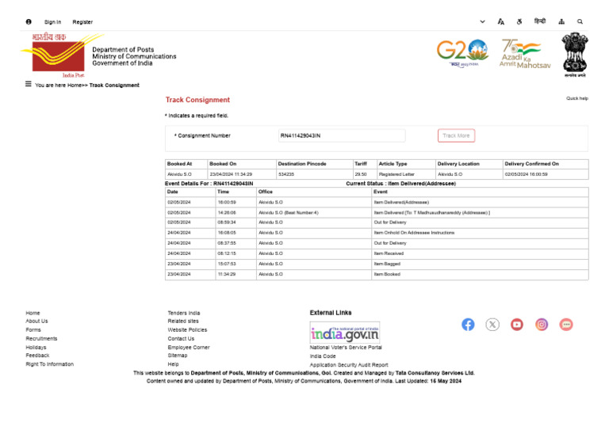Open Contact Us link
Viewport: 609px width, 430px height.
coord(181,338)
